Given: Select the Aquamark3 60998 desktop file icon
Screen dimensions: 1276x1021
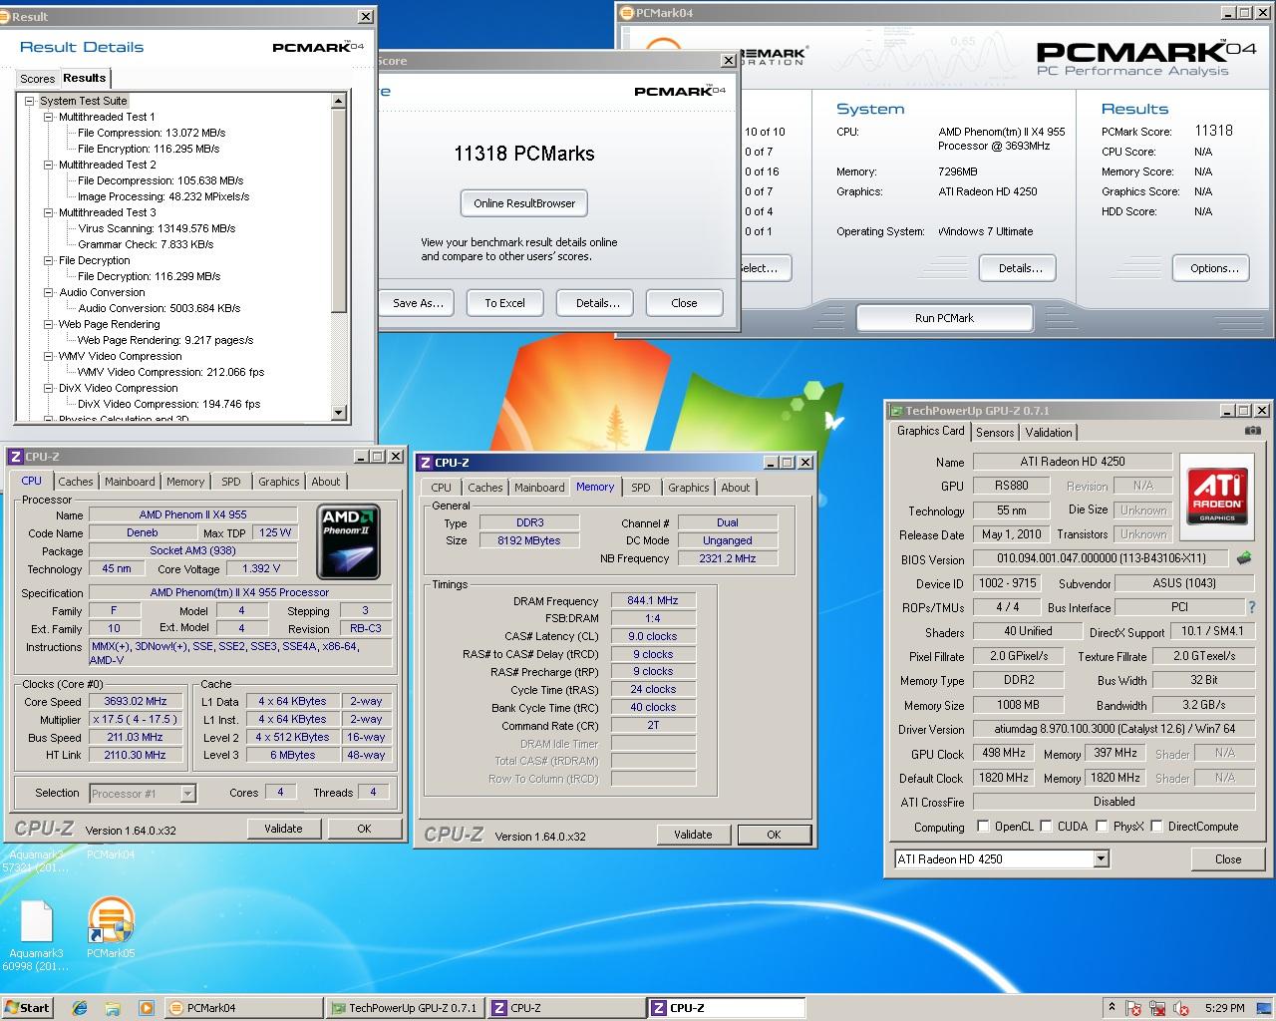Looking at the screenshot, I should point(36,934).
